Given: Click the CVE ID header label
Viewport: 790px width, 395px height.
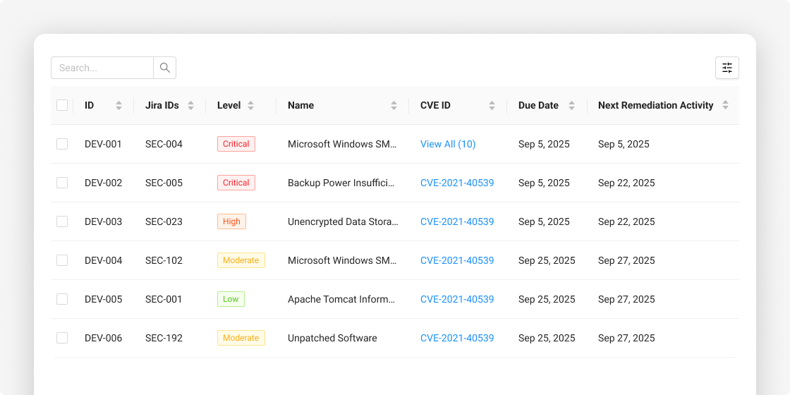Looking at the screenshot, I should click(435, 105).
